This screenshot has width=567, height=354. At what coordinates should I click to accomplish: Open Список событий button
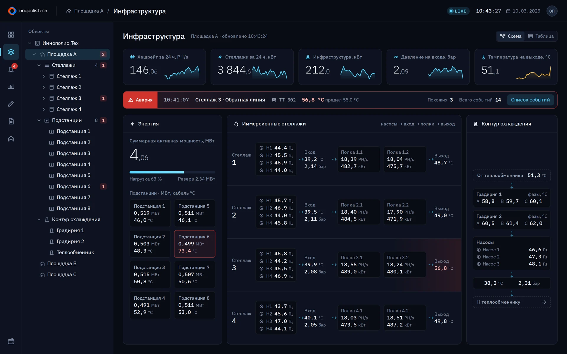[x=530, y=100]
